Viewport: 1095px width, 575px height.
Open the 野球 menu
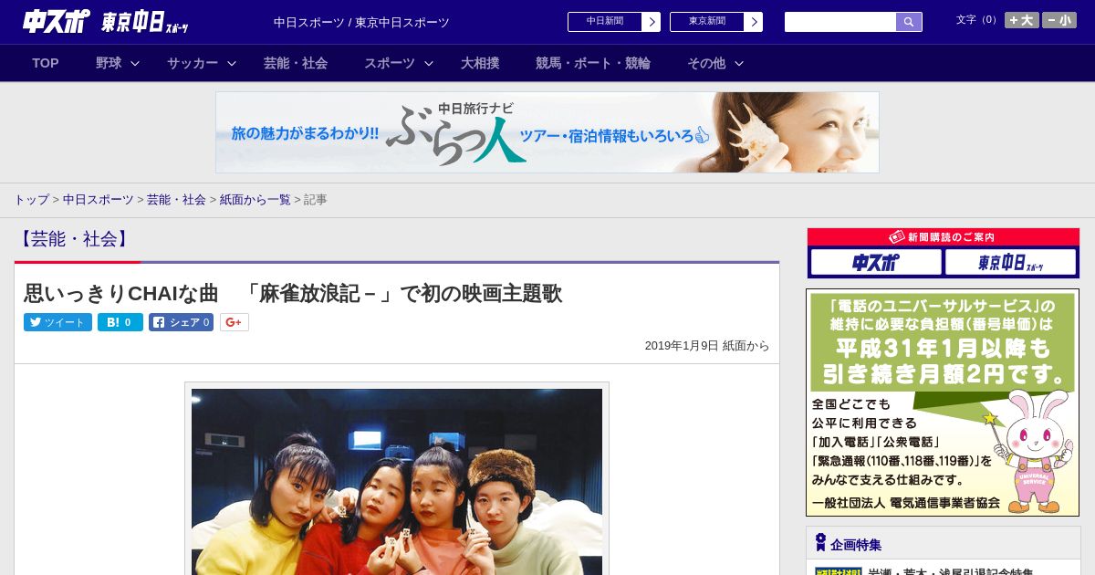coord(109,63)
